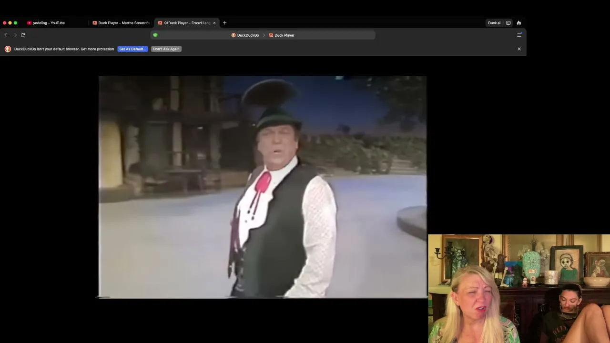610x343 pixels.
Task: Go back to the previous page
Action: tap(6, 35)
